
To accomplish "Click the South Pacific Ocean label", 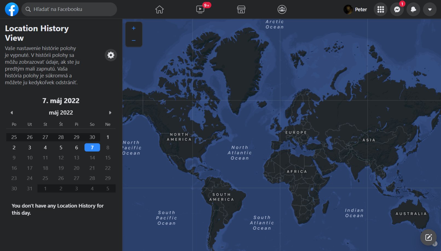I will tap(166, 218).
